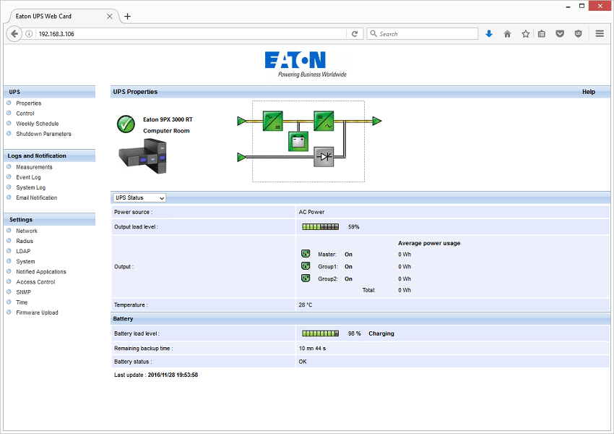The image size is (614, 434).
Task: Click the battery load level bar
Action: (320, 333)
